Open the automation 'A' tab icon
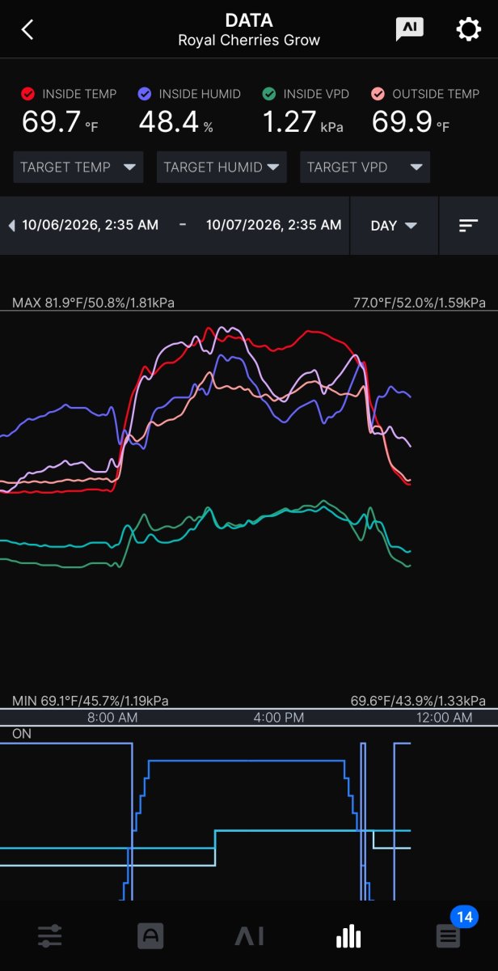 tap(150, 936)
